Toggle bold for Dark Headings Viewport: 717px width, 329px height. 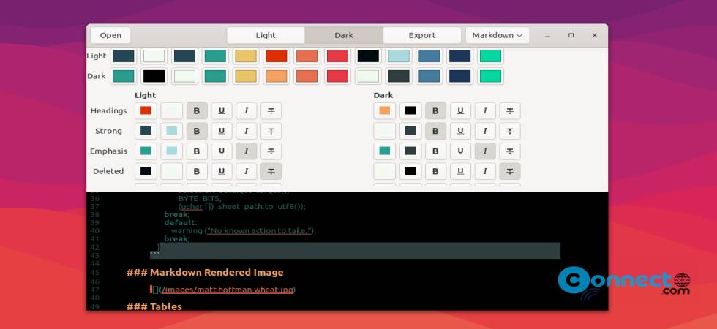(x=435, y=110)
